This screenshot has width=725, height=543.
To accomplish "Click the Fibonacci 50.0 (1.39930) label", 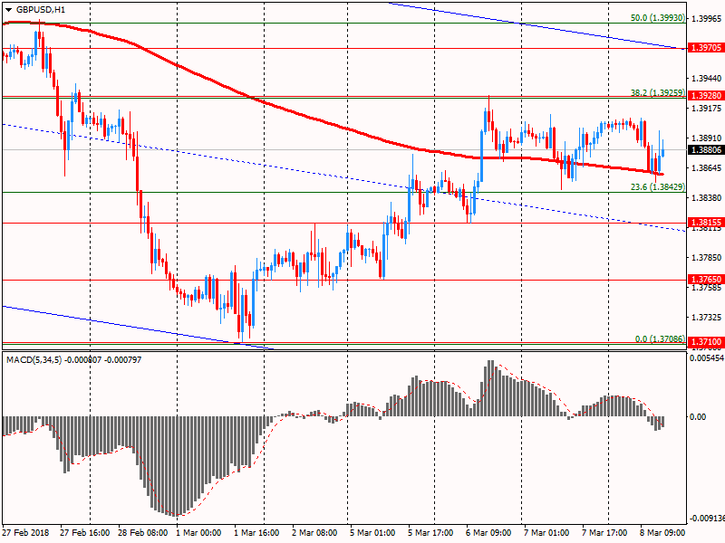I will pos(658,17).
